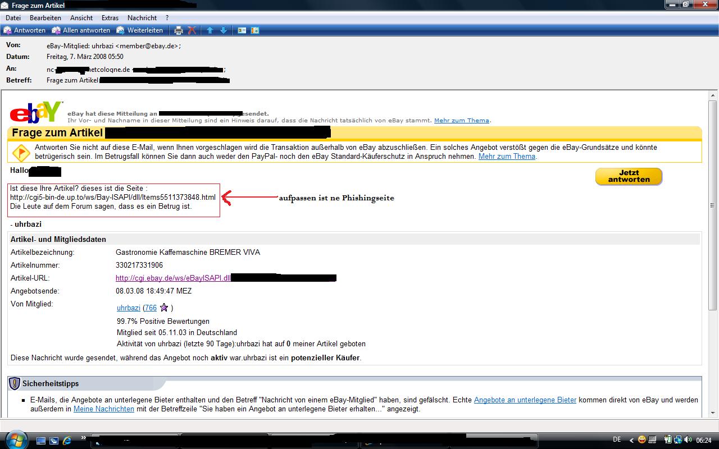Expand quick launch overflow chevron in taskbar

tap(84, 438)
